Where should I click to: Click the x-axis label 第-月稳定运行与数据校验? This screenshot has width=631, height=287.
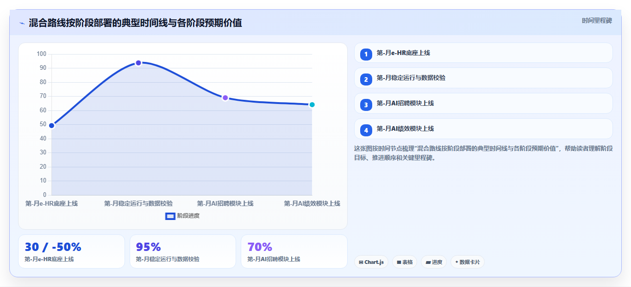[138, 203]
